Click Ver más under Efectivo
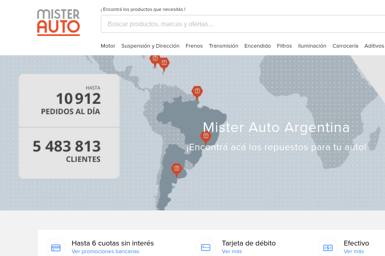Screen dimensions: 385x256 coord(353,252)
